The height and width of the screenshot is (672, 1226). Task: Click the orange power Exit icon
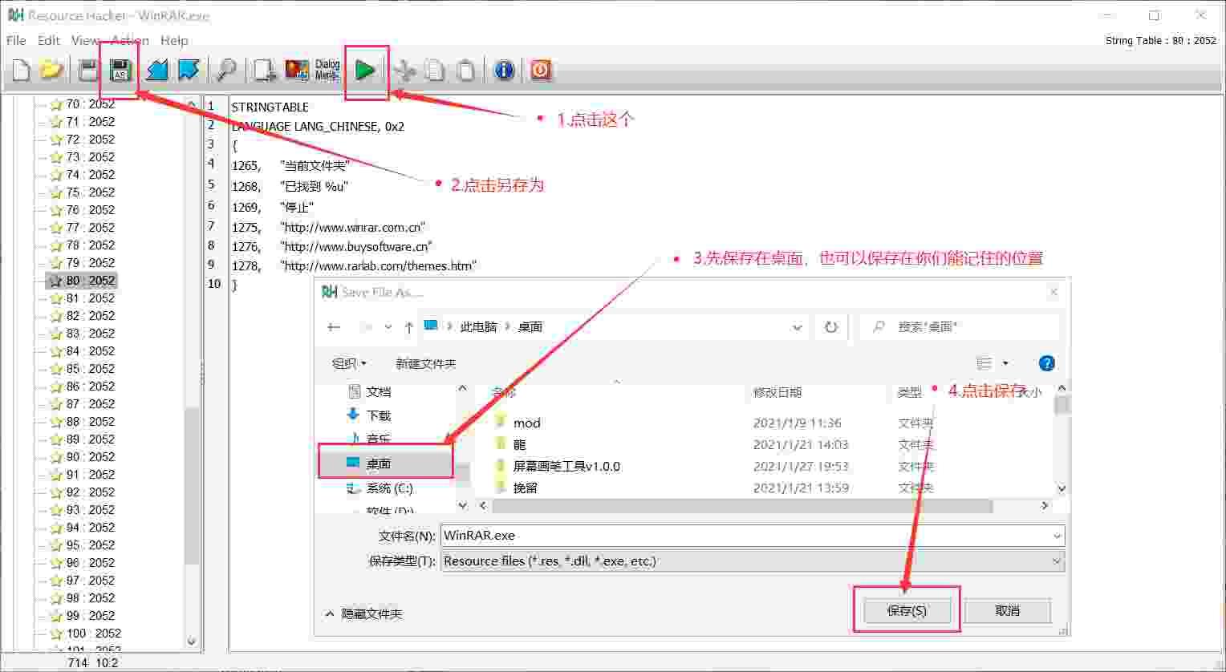pos(541,71)
